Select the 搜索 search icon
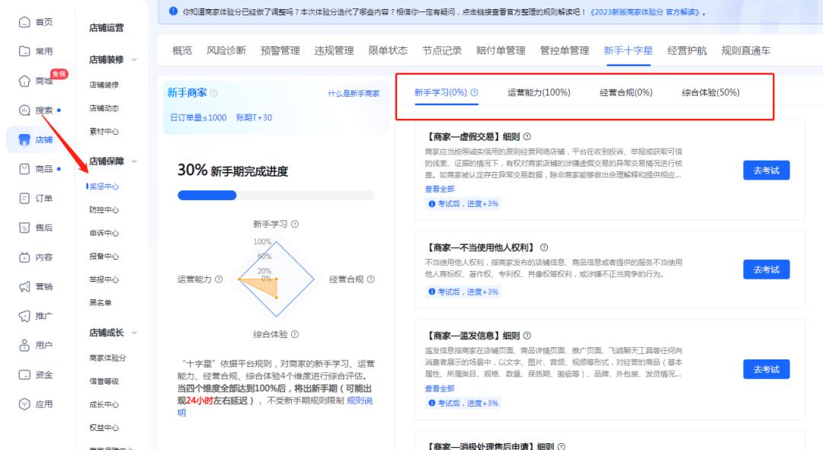Viewport: 823px width, 450px height. (24, 110)
